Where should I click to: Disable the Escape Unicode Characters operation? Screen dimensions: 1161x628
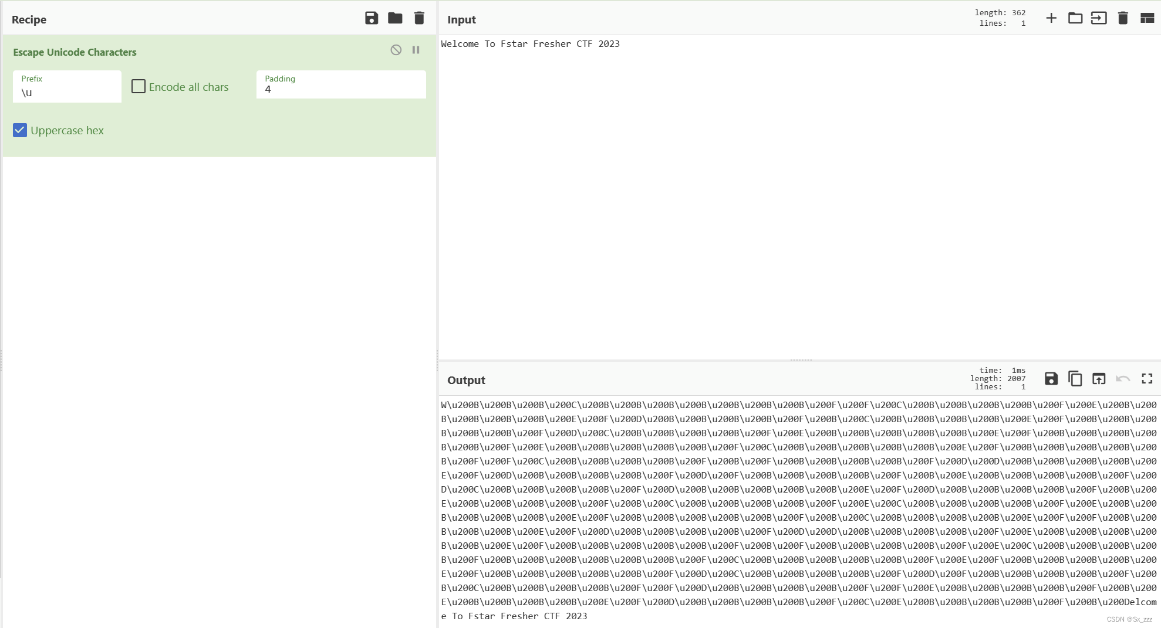point(396,50)
